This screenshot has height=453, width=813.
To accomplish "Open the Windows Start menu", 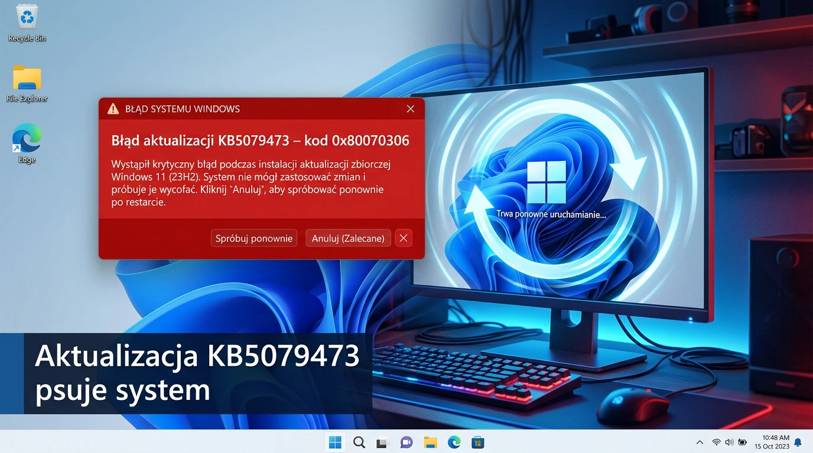I will [335, 442].
